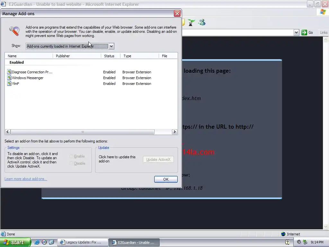Open the Messenger buddies toolbar icon
This screenshot has width=329, height=247.
202,22
